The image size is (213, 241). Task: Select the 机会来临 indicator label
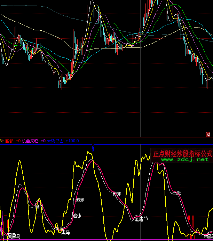pyautogui.click(x=30, y=141)
